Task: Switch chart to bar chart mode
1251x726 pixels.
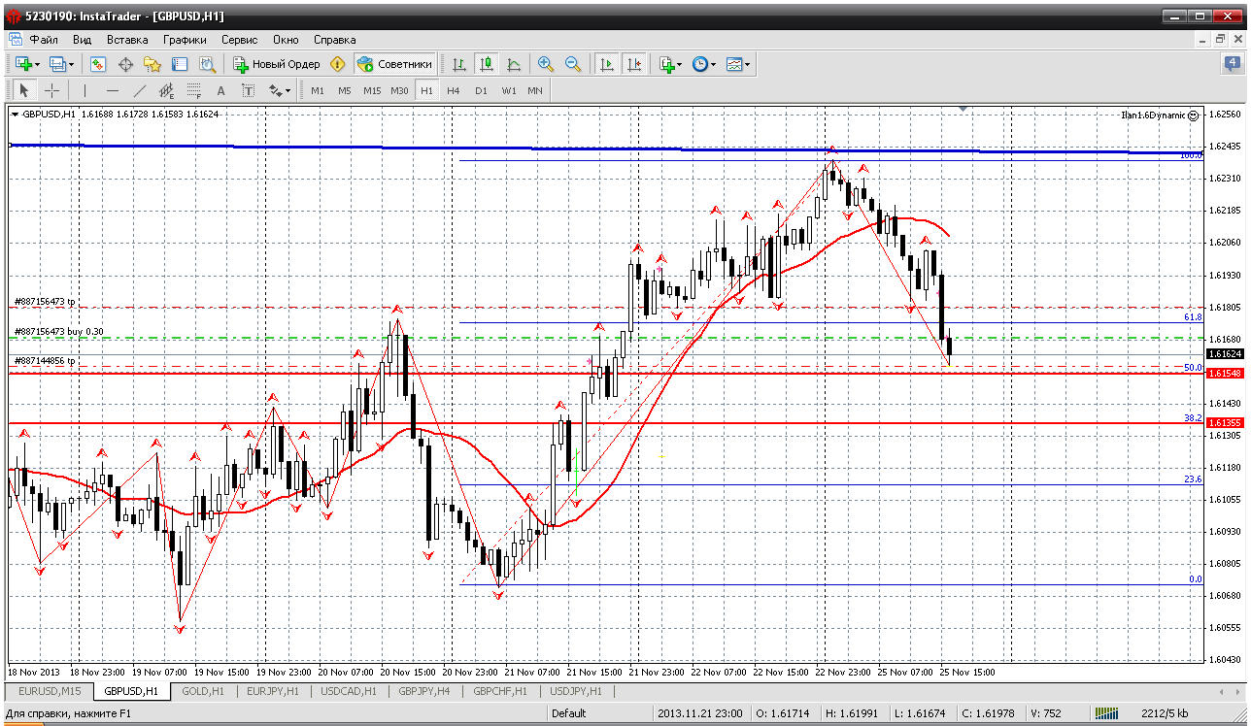Action: point(459,64)
